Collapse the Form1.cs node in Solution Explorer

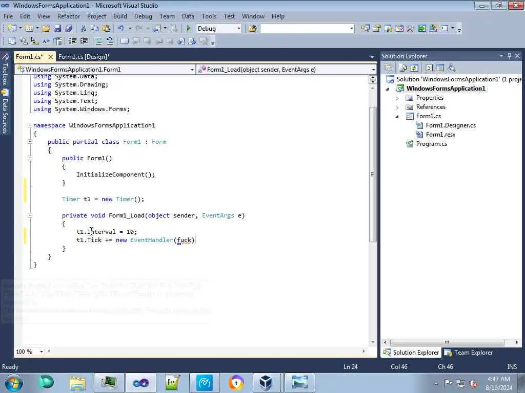click(x=397, y=117)
